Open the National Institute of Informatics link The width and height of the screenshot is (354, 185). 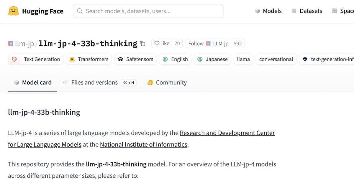[144, 144]
